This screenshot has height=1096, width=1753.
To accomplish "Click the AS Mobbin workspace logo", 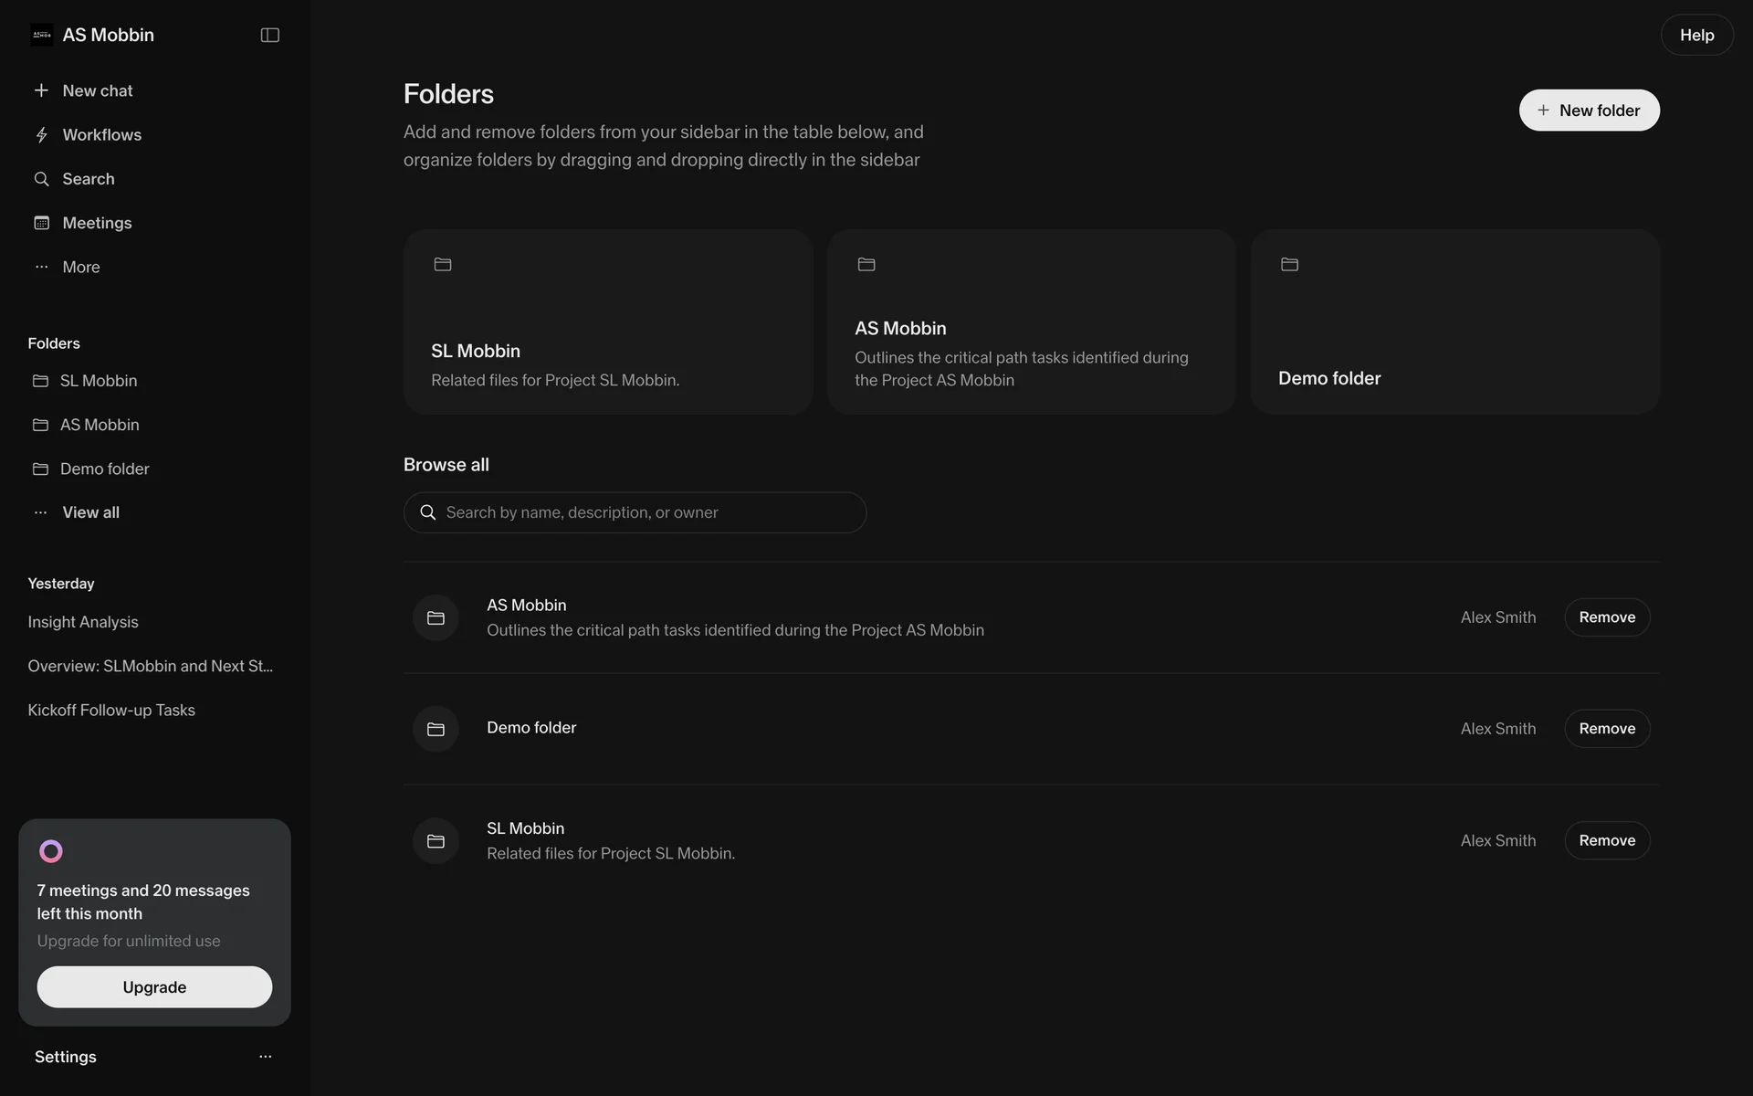I will tap(42, 35).
